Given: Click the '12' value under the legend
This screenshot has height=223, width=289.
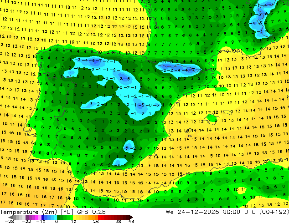Looking at the screenshot, I should (74, 221).
